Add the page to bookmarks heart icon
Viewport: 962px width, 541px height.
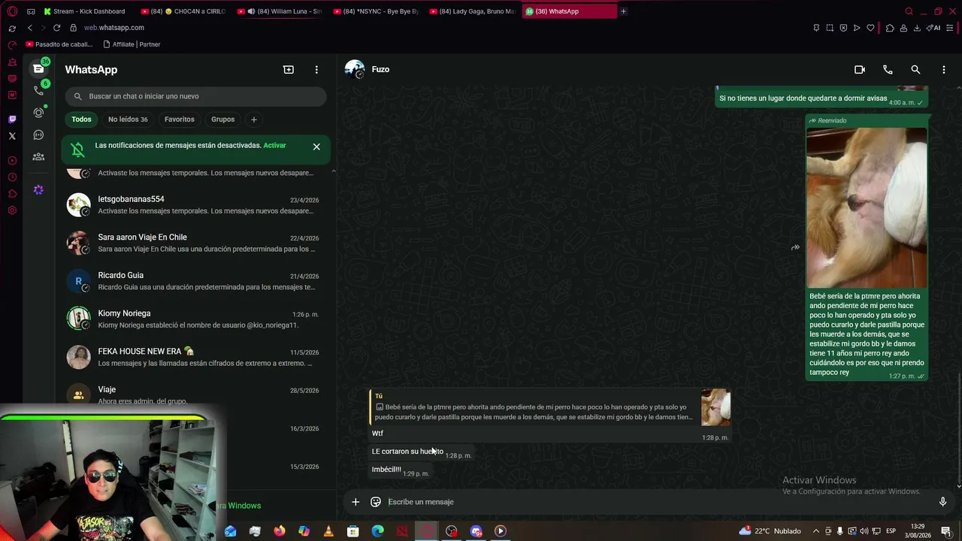pyautogui.click(x=870, y=28)
